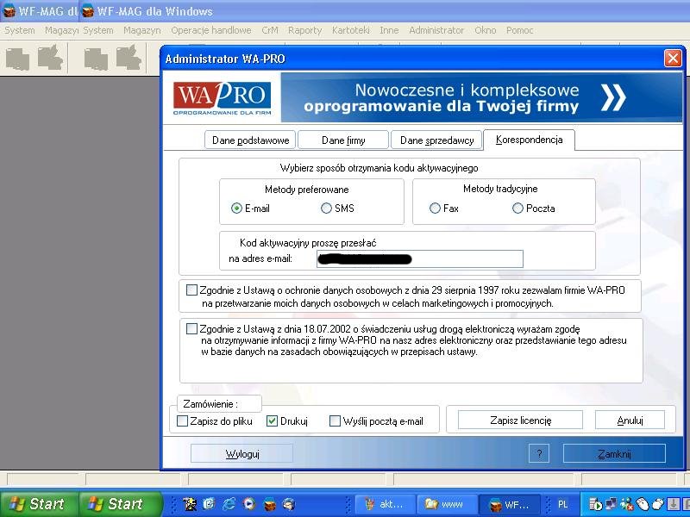Click into the activation e-mail address field
690x517 pixels.
pos(420,259)
